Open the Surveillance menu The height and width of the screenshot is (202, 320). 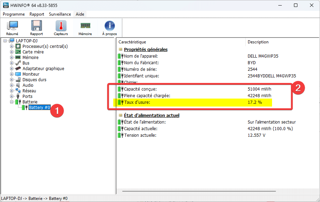60,14
